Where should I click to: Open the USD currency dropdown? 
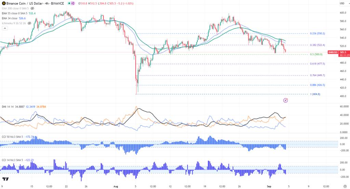point(344,3)
